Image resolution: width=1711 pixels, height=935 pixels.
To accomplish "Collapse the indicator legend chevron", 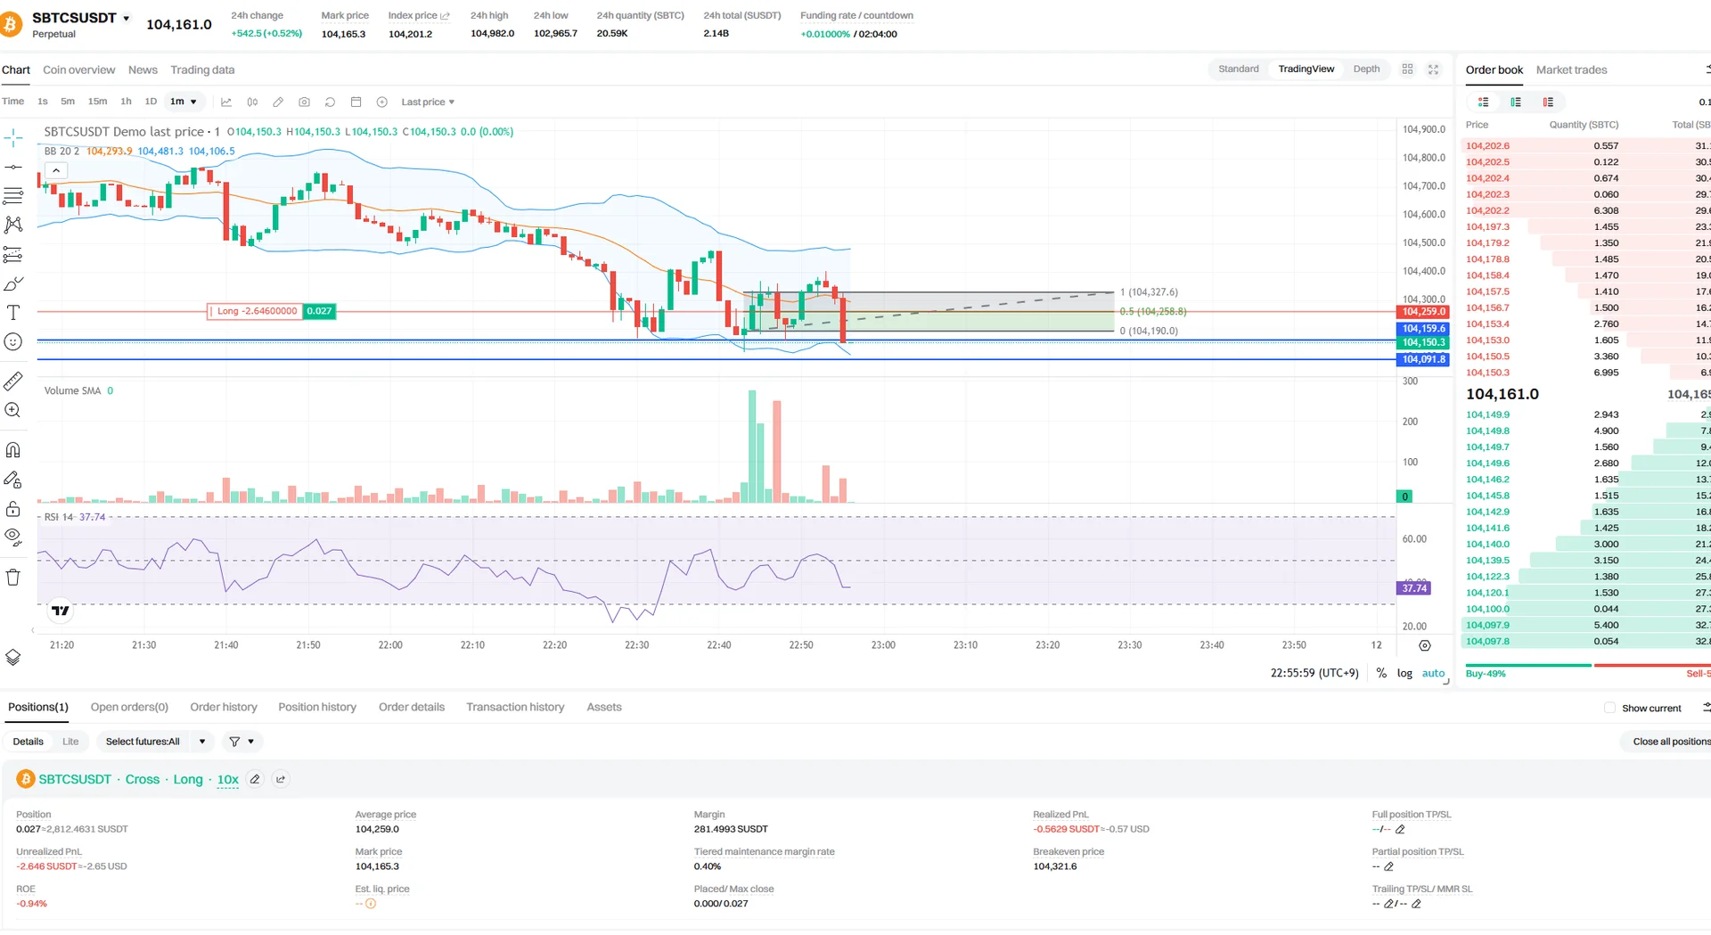I will pos(55,170).
